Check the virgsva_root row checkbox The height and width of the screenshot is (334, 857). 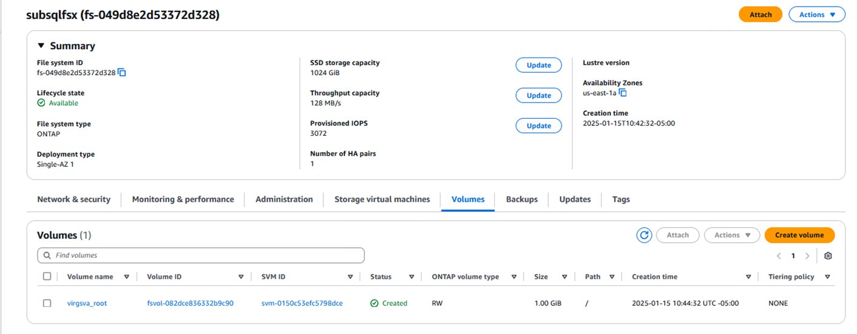[x=47, y=303]
